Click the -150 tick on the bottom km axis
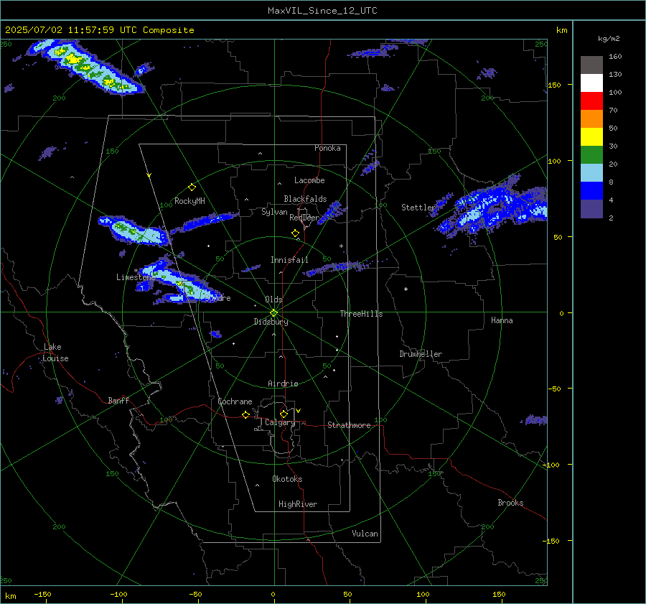This screenshot has height=604, width=646. (x=42, y=594)
